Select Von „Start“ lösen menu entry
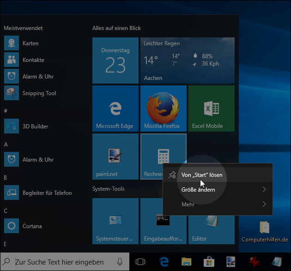Screen dimensions: 291x271 (218, 175)
